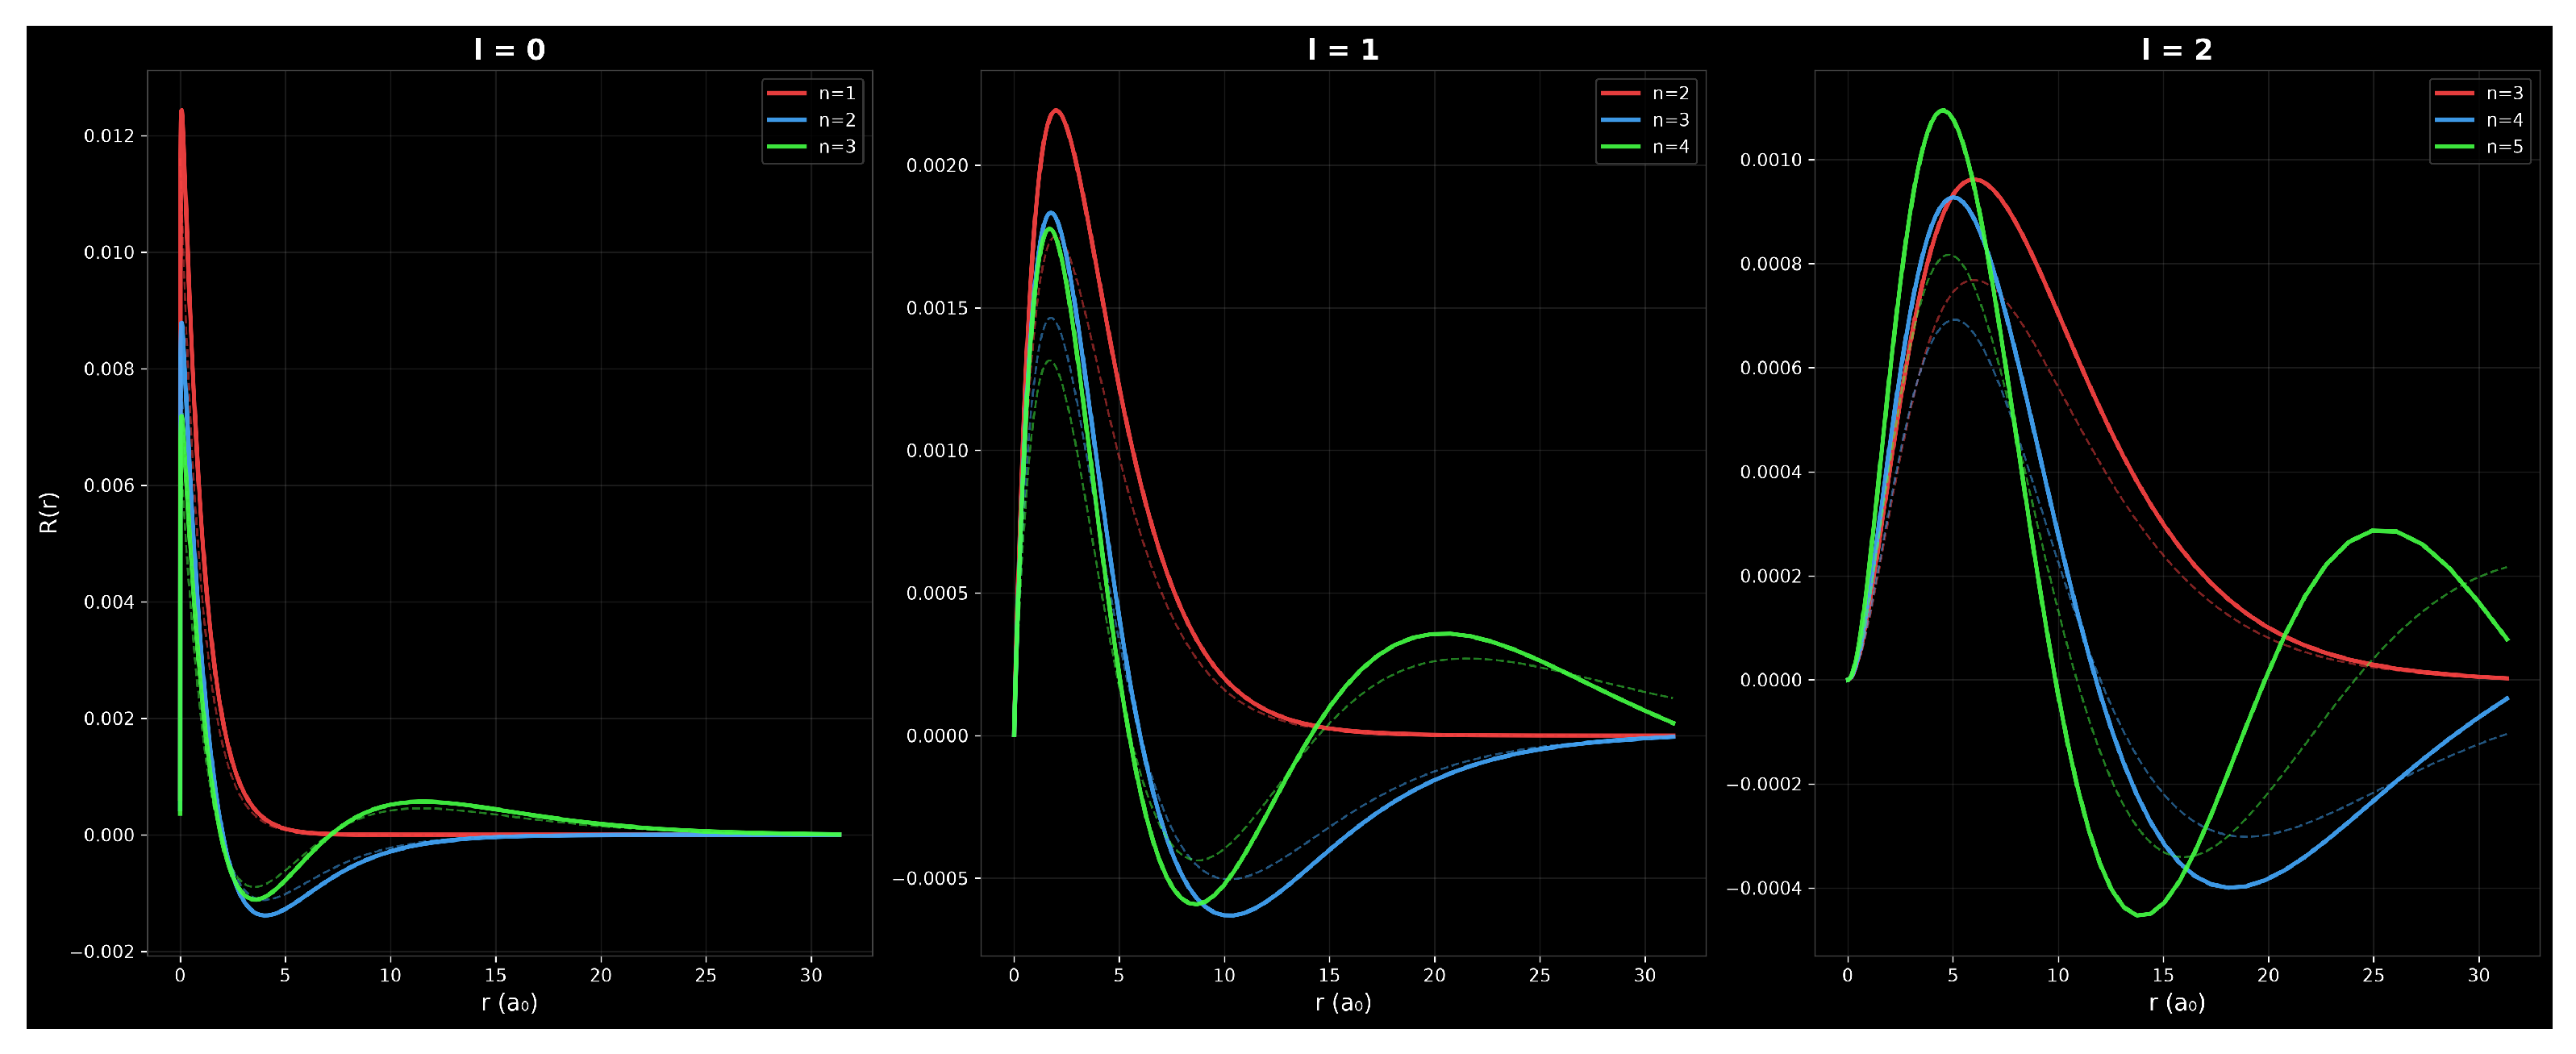Image resolution: width=2576 pixels, height=1054 pixels.
Task: Click the n=3 legend entry in l = 0 plot
Action: (x=811, y=147)
